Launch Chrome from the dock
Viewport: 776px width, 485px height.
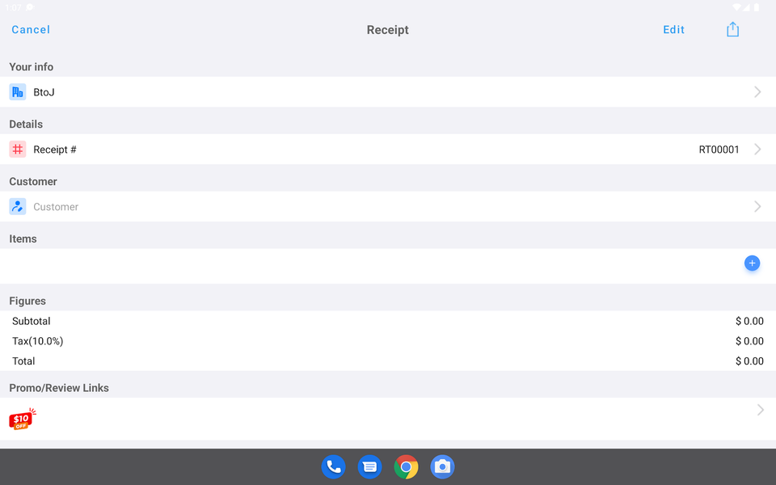tap(406, 466)
